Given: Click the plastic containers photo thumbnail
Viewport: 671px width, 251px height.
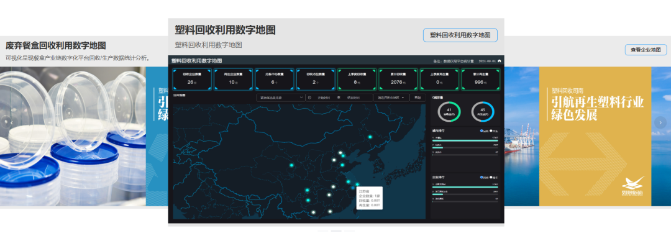Looking at the screenshot, I should click(73, 136).
